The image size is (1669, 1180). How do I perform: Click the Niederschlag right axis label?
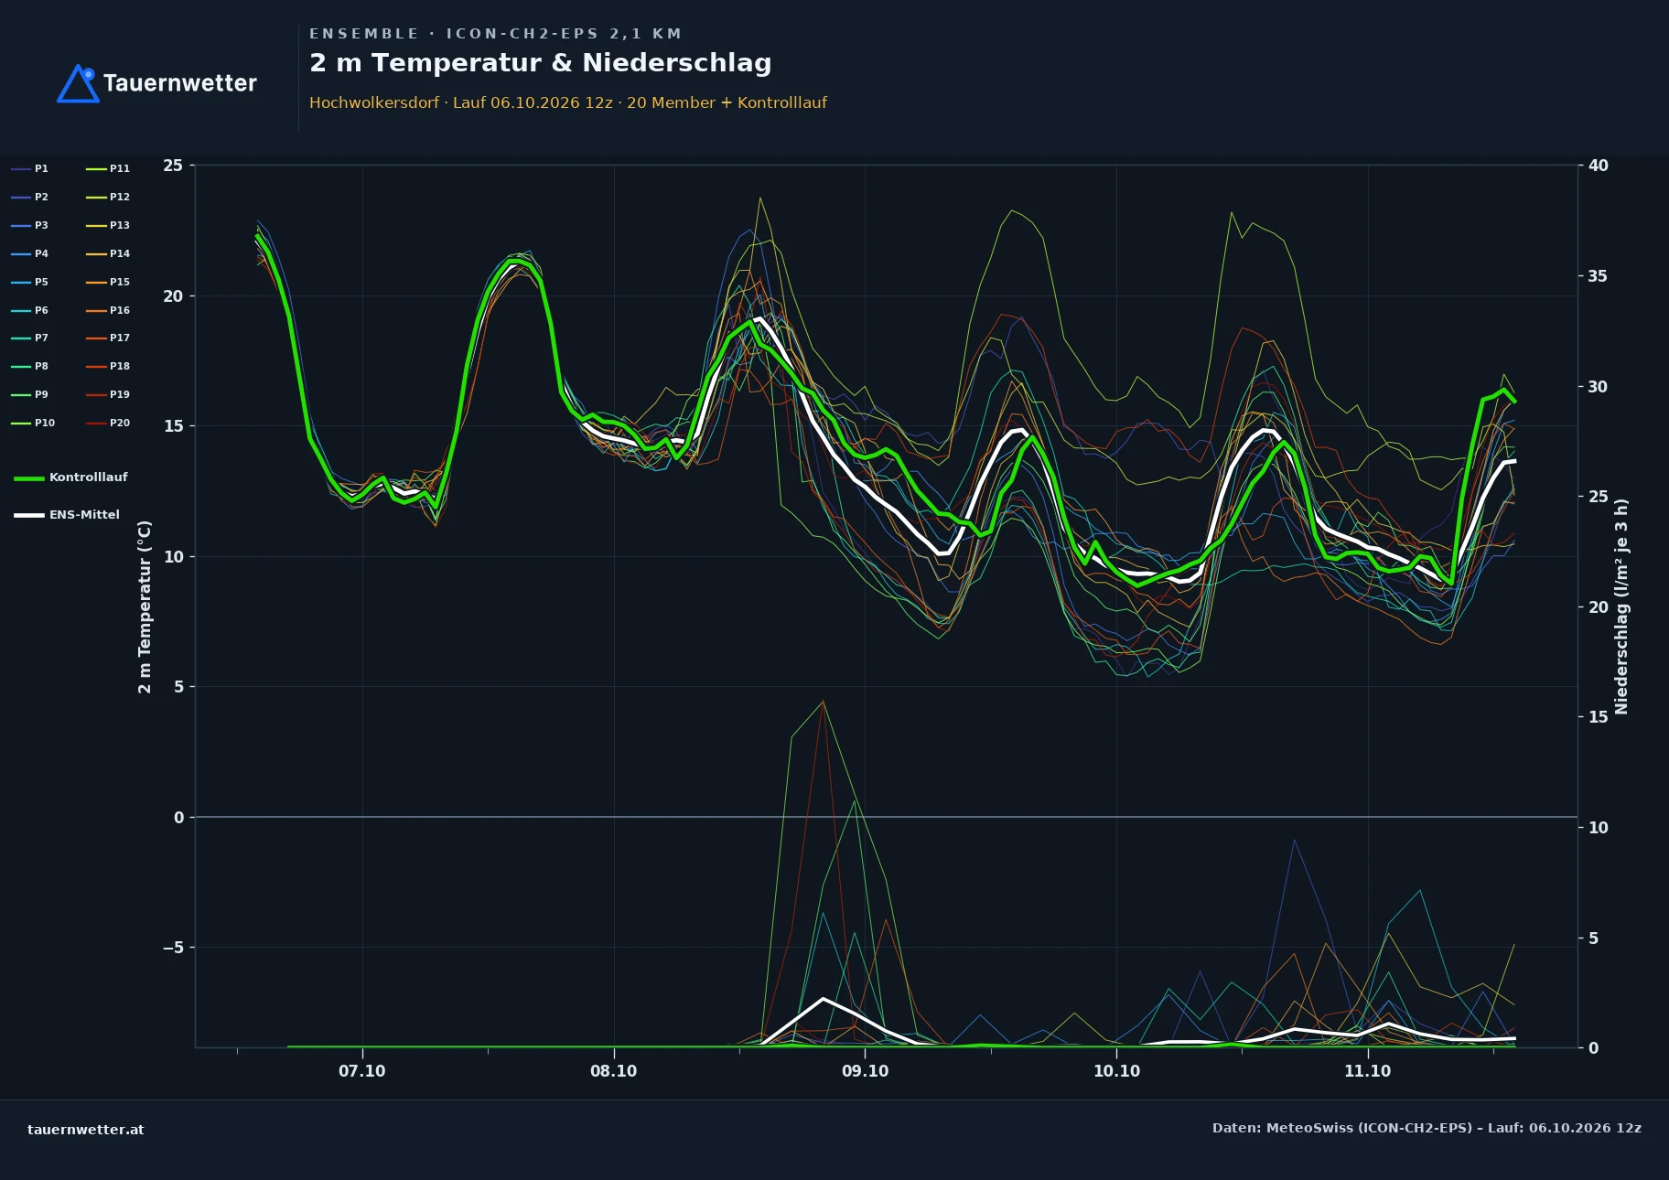(1621, 606)
